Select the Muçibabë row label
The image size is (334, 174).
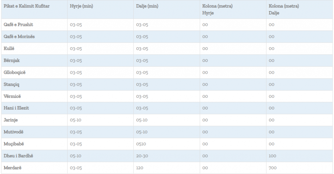(x=14, y=144)
